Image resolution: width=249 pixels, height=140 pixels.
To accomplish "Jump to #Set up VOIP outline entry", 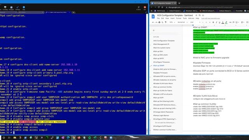I will point(158,98).
